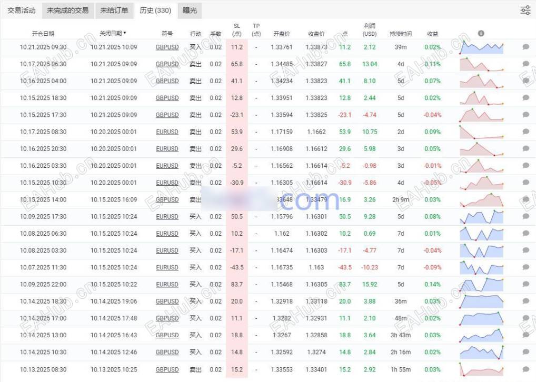Image resolution: width=536 pixels, height=382 pixels.
Task: Click the info icon in the chart column header
Action: point(481,34)
